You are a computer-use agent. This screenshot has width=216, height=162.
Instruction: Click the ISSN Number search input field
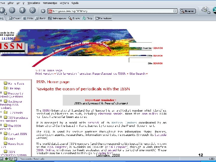click(x=140, y=45)
